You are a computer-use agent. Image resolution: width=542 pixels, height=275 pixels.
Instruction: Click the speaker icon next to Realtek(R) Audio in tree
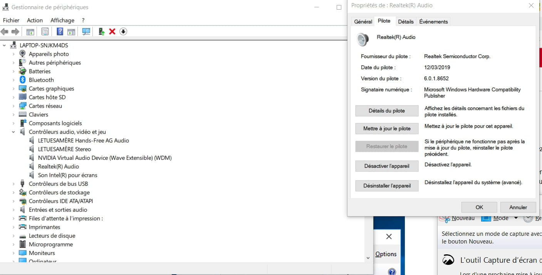(32, 167)
